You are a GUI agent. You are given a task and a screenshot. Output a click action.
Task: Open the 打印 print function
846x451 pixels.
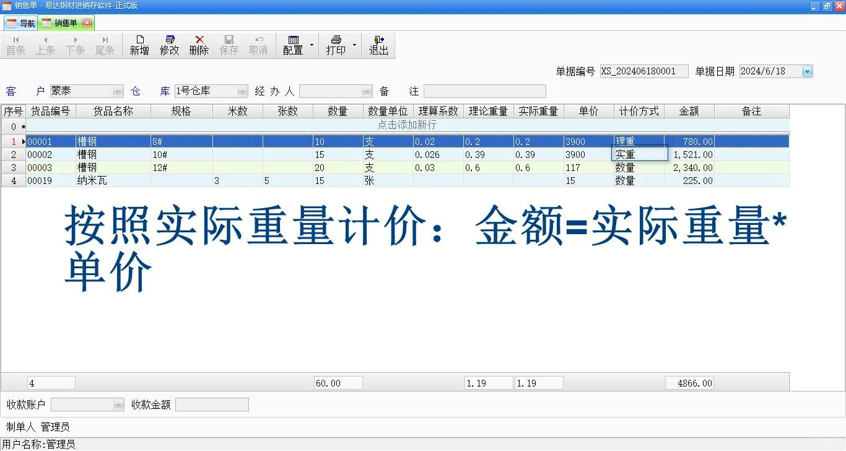pyautogui.click(x=335, y=45)
